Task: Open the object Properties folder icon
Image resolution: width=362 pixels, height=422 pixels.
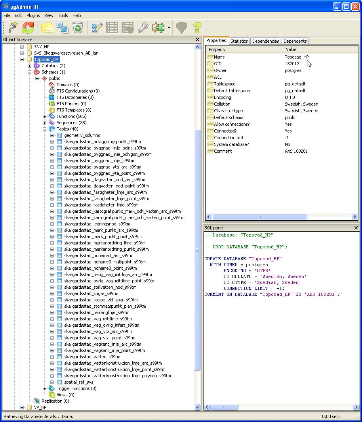Action: click(x=47, y=27)
